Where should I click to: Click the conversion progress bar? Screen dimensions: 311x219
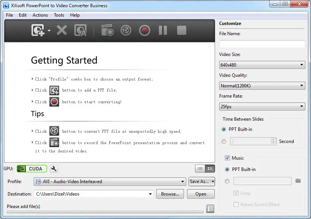click(x=105, y=212)
